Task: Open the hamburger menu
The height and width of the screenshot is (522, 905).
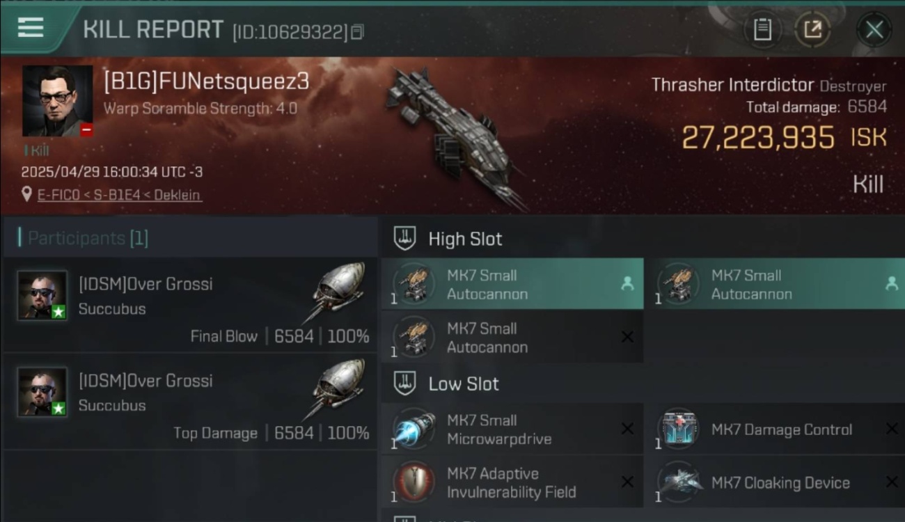Action: pos(31,28)
